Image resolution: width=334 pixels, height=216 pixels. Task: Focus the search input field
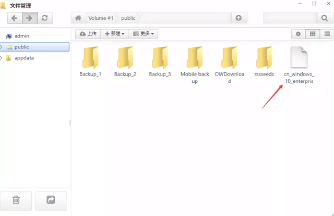click(x=290, y=18)
